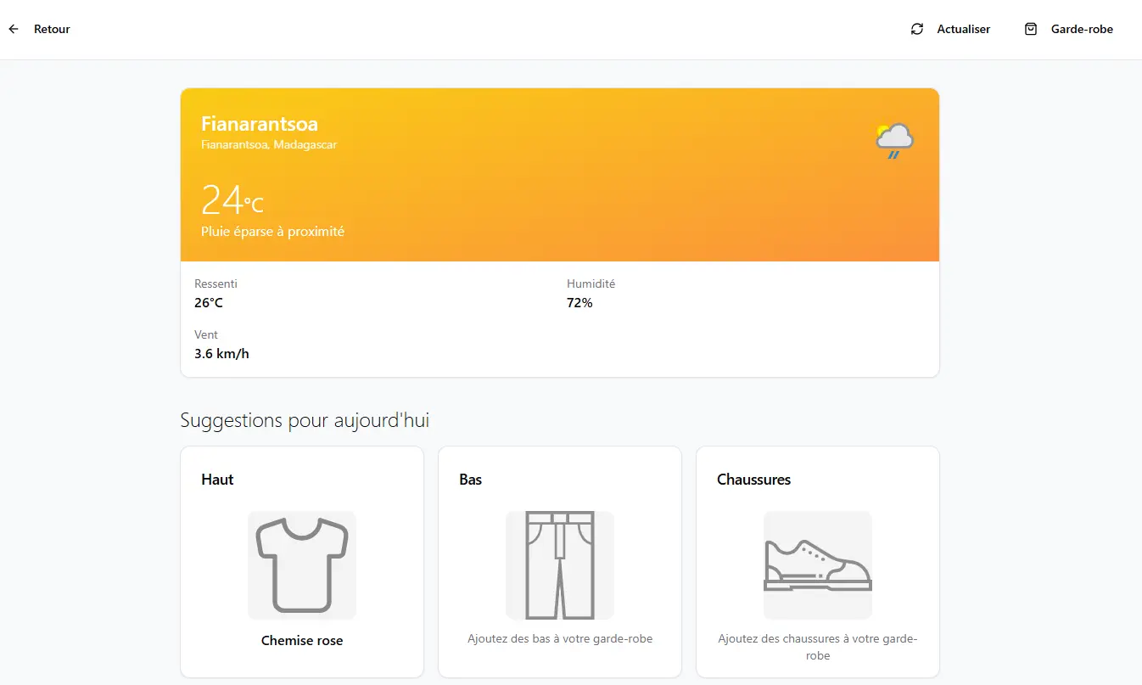Click the Bas card title
1142x685 pixels.
tap(470, 480)
